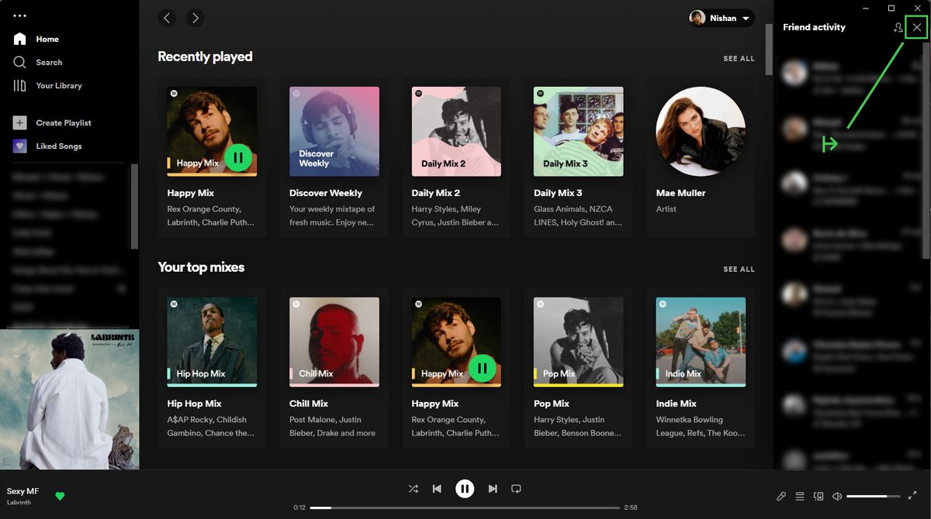Open the Discover Weekly cover
931x519 pixels.
(x=334, y=131)
